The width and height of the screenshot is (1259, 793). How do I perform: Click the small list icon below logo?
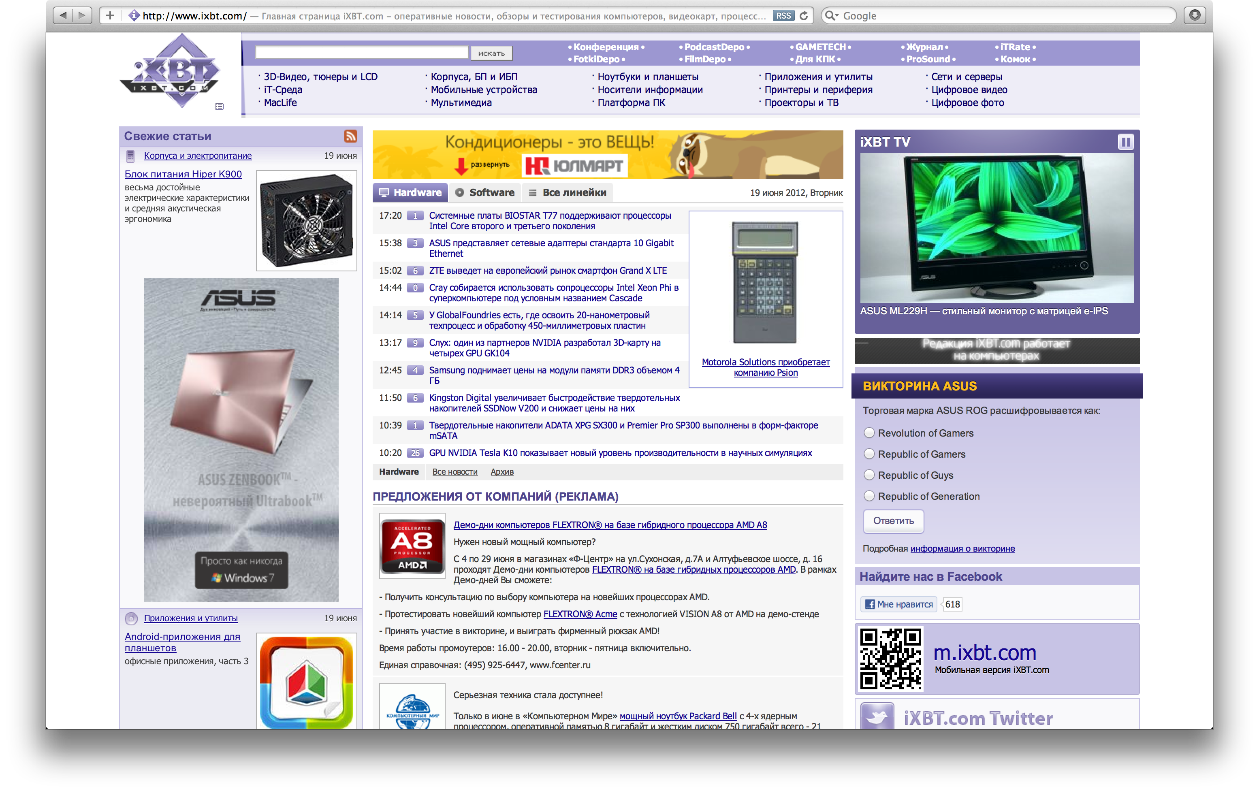(x=219, y=107)
